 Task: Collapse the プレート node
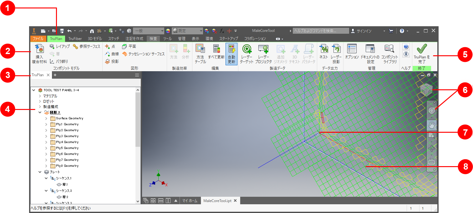(x=40, y=172)
